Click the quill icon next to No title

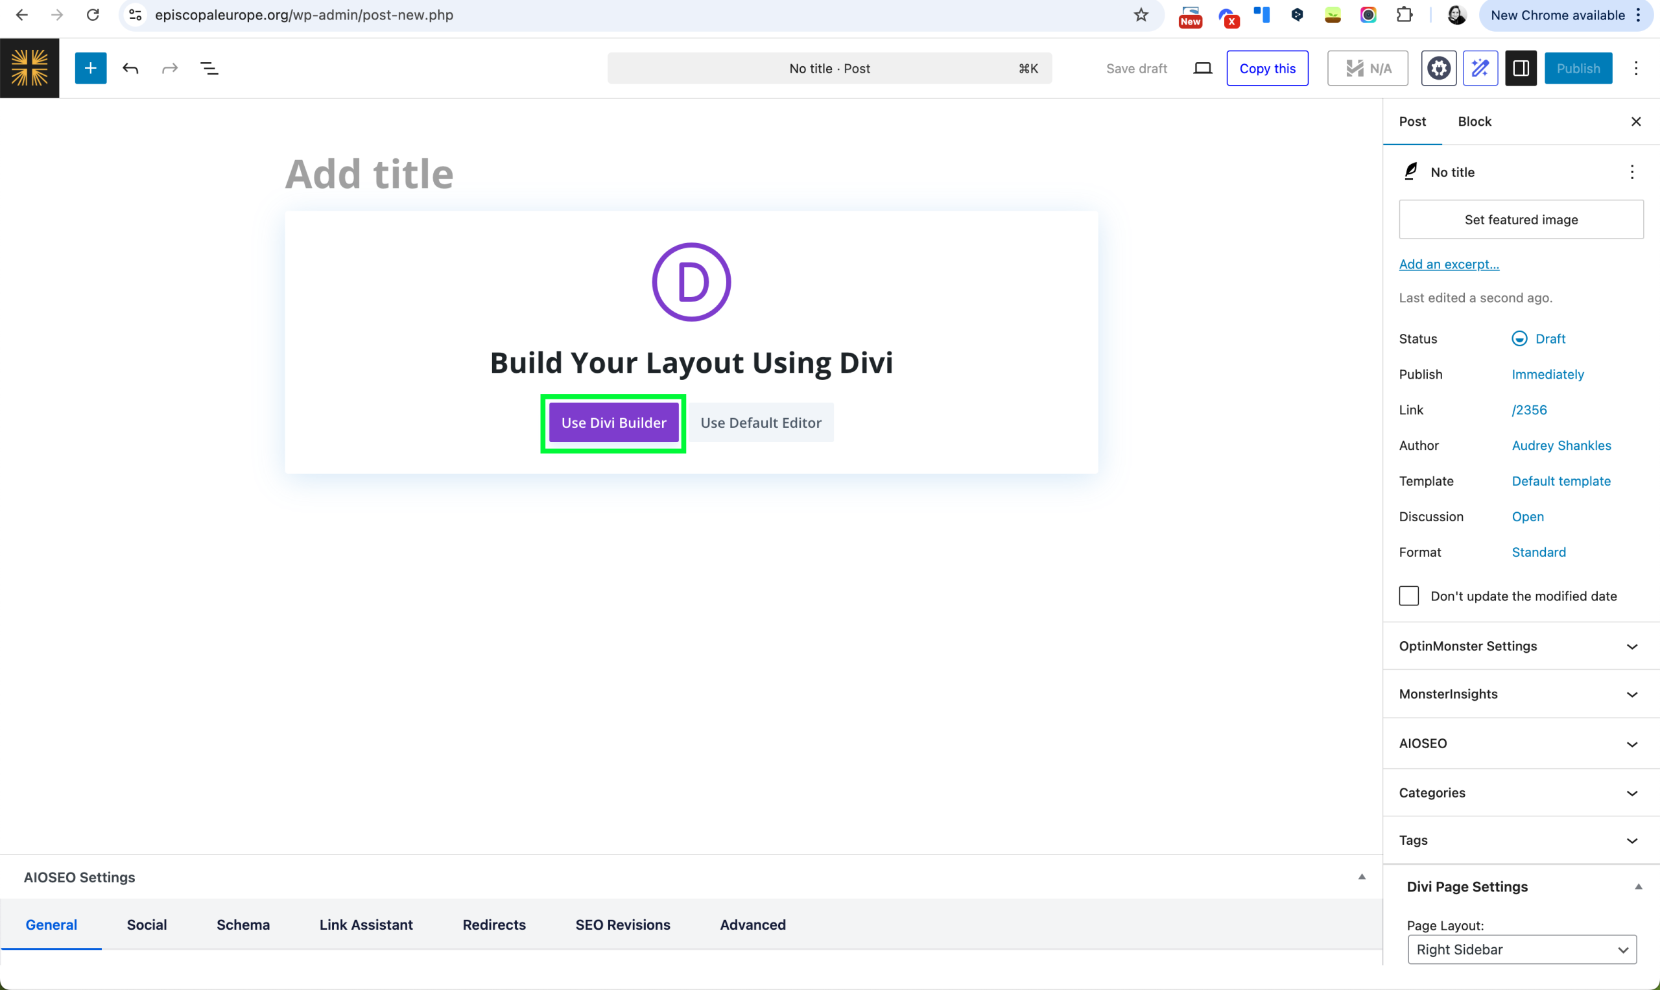tap(1410, 171)
